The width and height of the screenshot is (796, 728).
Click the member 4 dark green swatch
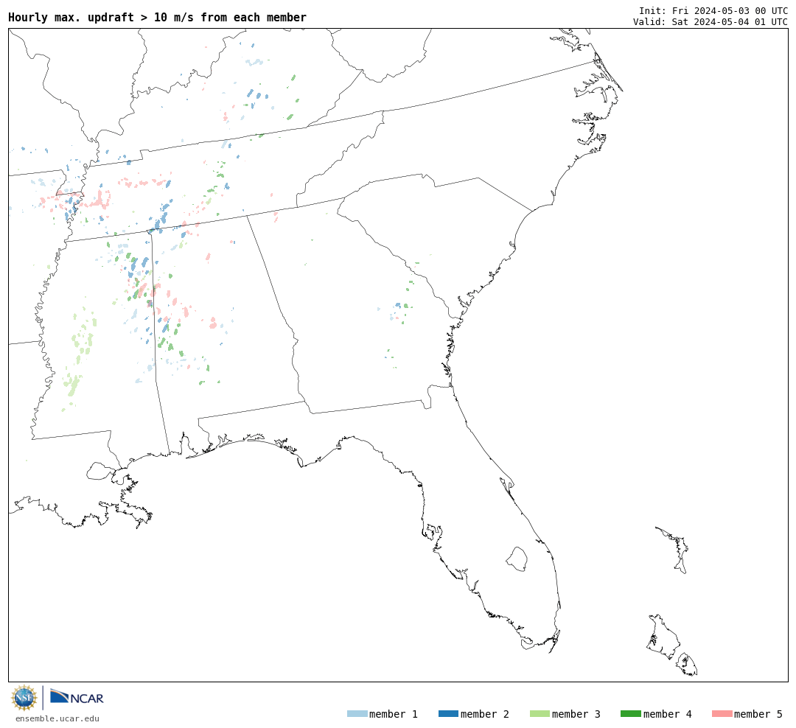coord(630,714)
